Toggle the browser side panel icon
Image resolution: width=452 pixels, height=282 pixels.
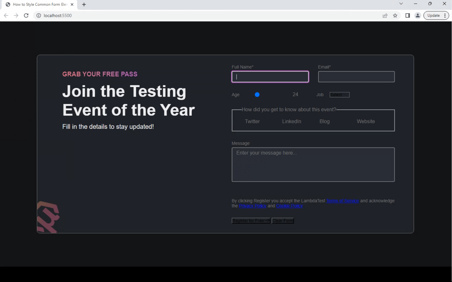pyautogui.click(x=407, y=16)
